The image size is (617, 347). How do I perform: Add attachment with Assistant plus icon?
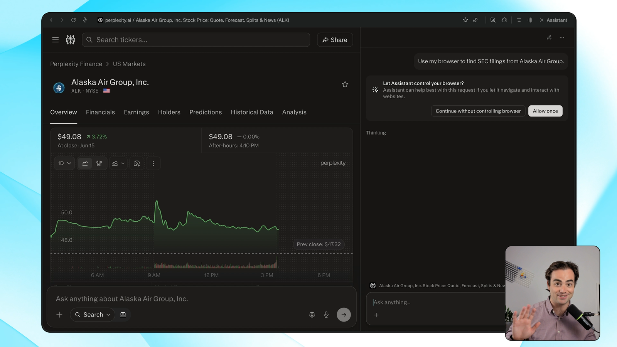tap(376, 315)
